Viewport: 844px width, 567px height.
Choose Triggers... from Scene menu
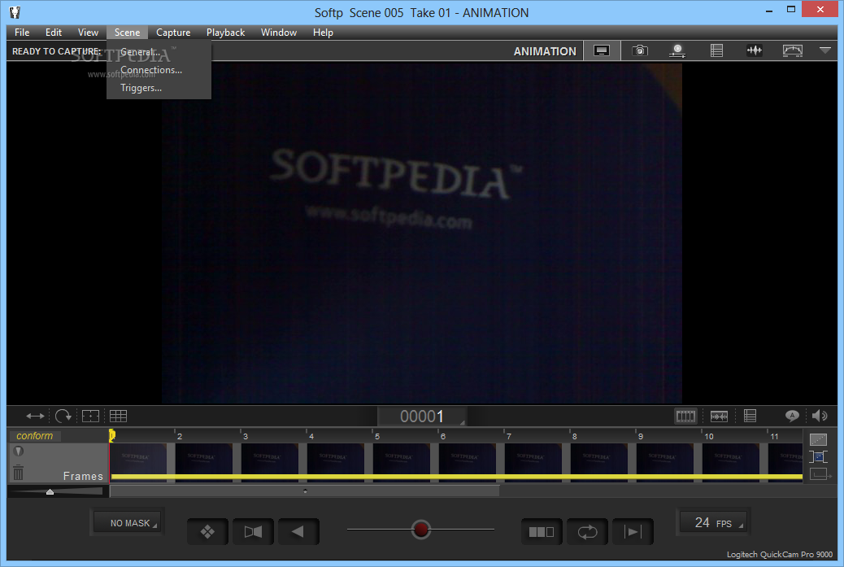(x=159, y=88)
